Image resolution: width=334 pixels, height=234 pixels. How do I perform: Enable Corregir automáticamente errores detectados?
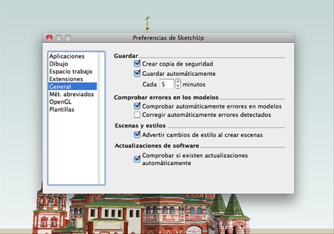(137, 115)
